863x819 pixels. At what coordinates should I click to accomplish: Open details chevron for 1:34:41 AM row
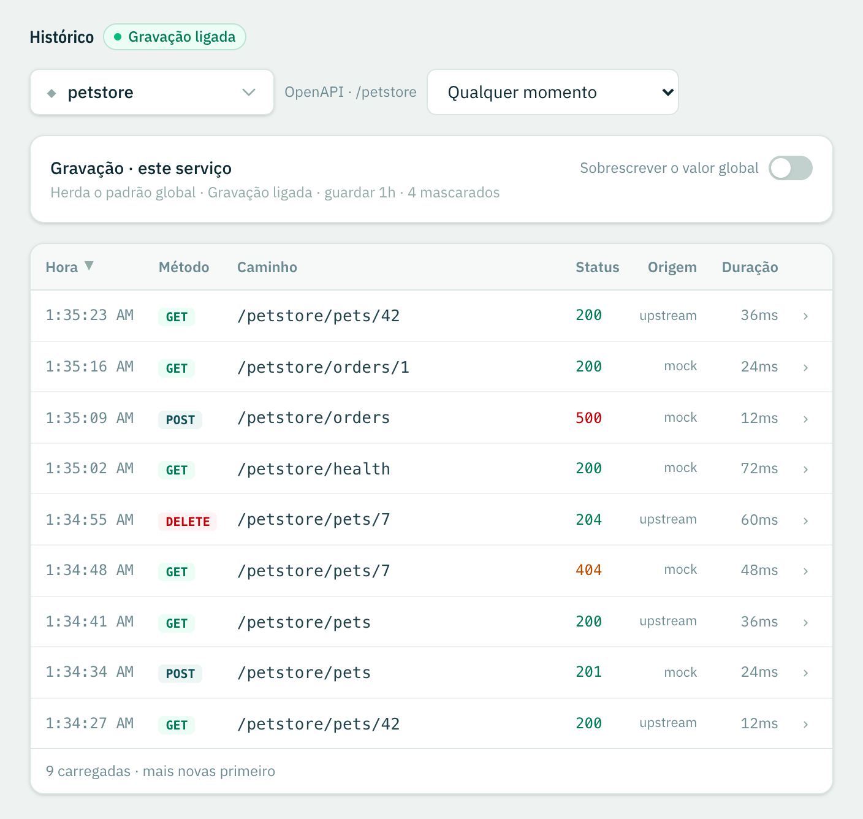[805, 622]
